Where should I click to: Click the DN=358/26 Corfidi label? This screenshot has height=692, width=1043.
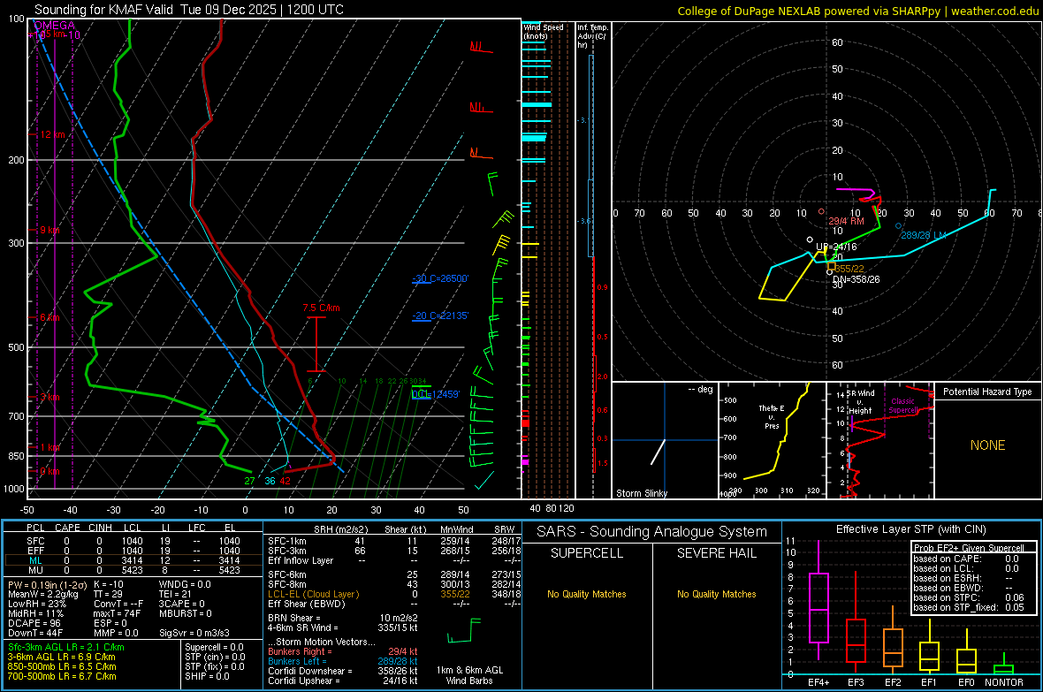tap(856, 279)
